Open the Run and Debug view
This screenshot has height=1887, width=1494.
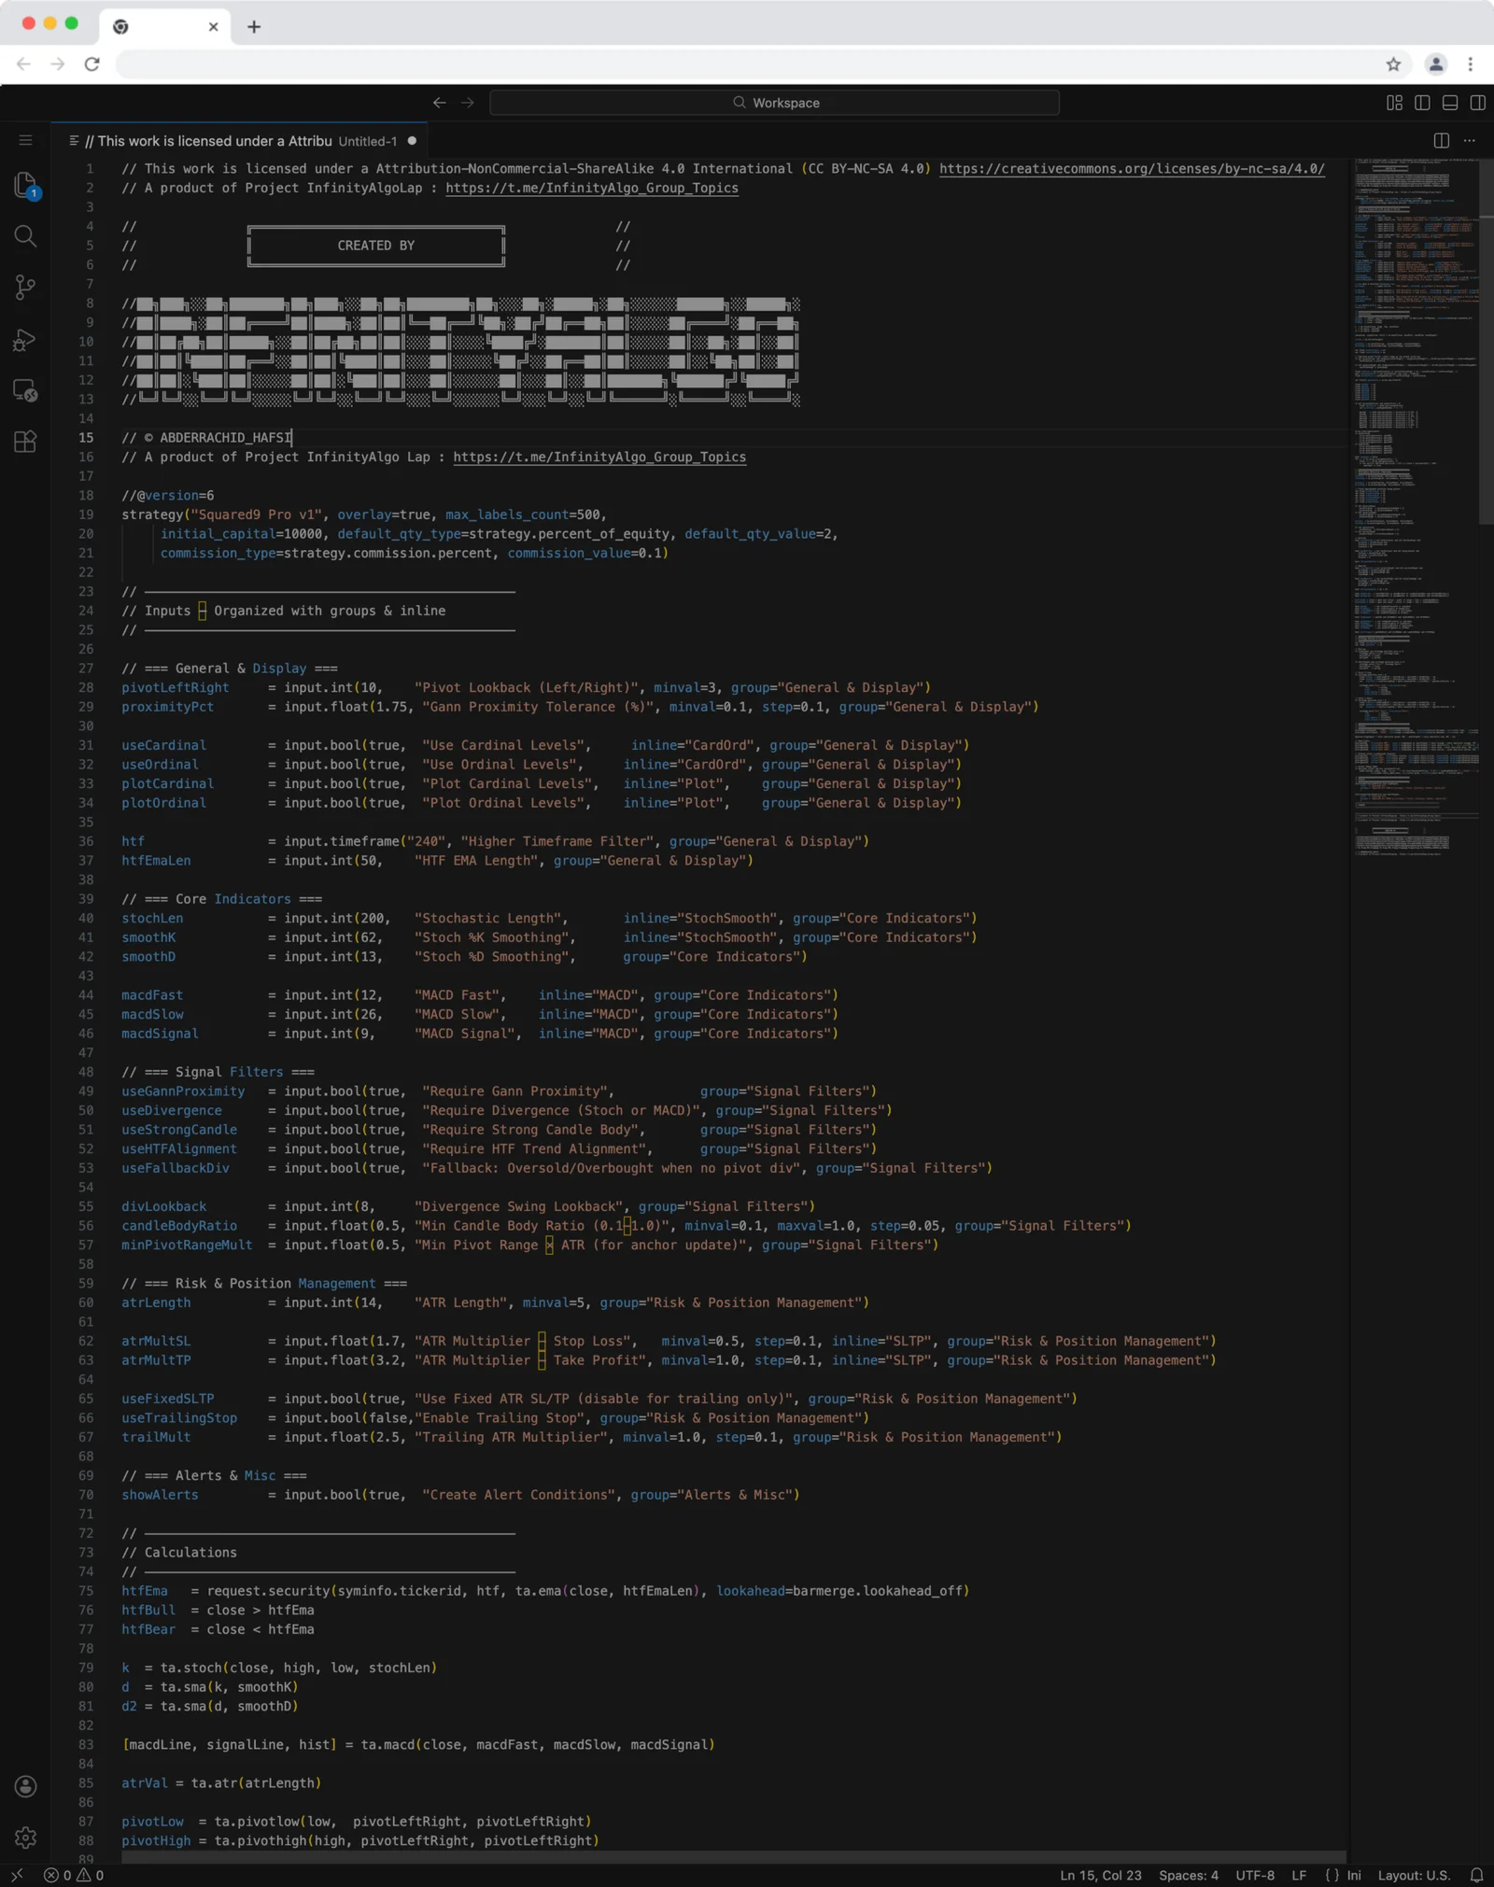click(25, 340)
